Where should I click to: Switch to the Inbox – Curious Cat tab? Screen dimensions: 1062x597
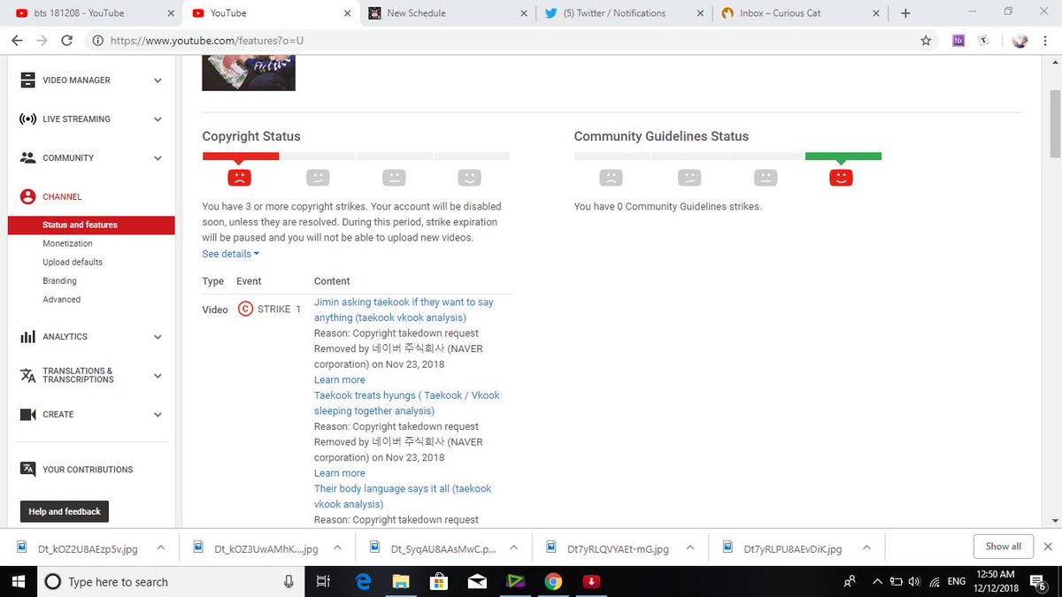[x=800, y=13]
